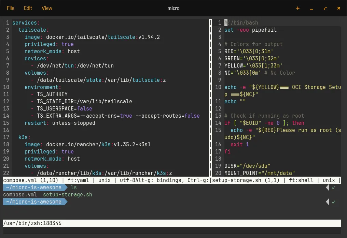Click the green checkmark on empty prompt line
This screenshot has width=347, height=238.
coord(333,202)
